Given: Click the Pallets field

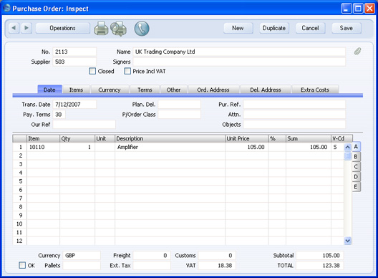Looking at the screenshot, I should [82, 265].
